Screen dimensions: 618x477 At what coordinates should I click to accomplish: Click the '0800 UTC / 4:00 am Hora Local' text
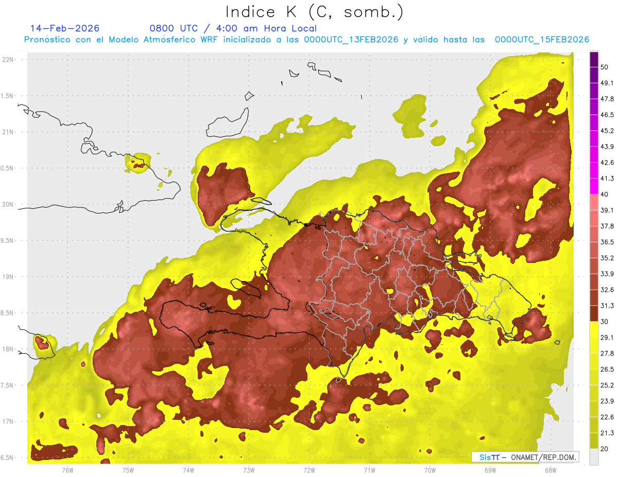click(x=233, y=28)
